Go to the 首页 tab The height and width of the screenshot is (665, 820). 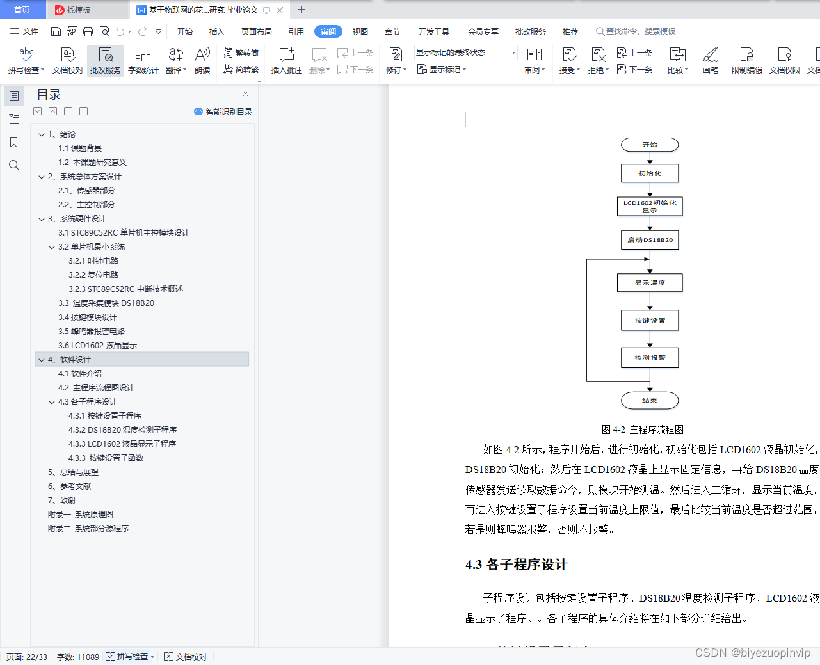tap(22, 10)
